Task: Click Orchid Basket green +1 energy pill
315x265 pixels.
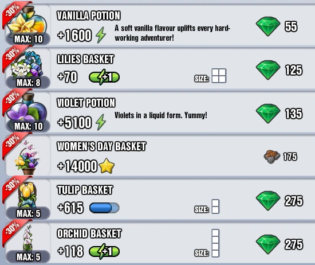Action: (x=104, y=251)
